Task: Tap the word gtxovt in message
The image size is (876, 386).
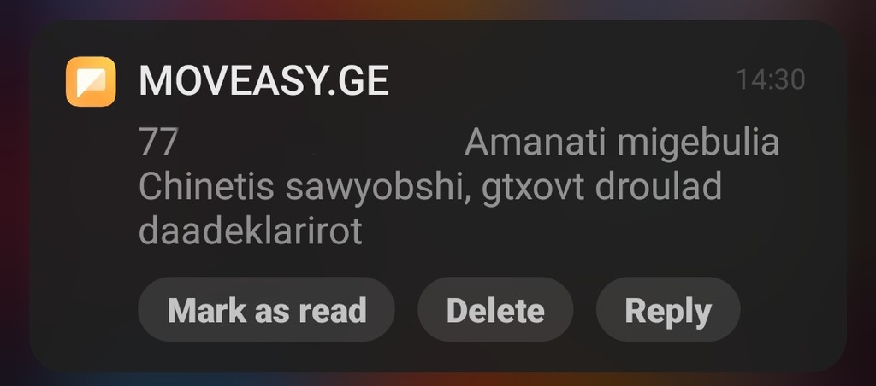Action: tap(533, 189)
